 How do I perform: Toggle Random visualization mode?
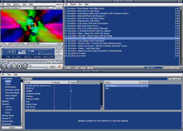point(32,45)
